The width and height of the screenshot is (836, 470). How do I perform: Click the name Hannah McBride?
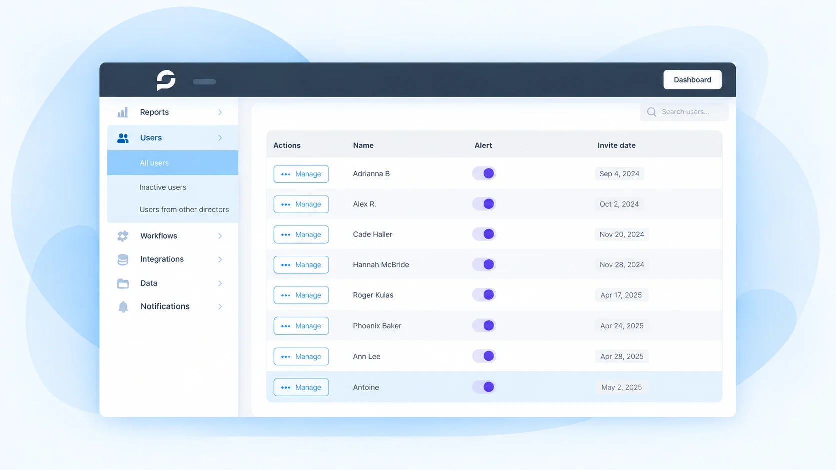coord(381,265)
